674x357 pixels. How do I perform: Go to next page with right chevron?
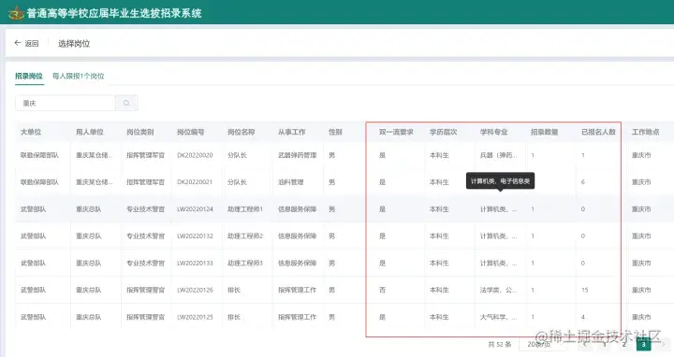664,344
